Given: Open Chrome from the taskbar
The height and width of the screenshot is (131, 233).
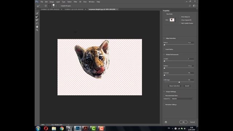Looking at the screenshot, I should (x=62, y=128).
